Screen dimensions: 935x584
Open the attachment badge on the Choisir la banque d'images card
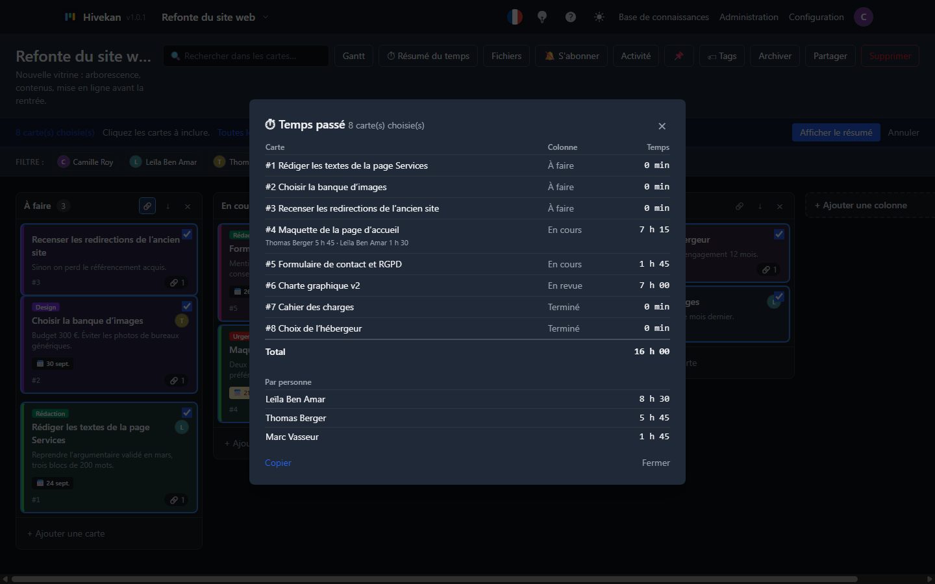click(x=177, y=380)
